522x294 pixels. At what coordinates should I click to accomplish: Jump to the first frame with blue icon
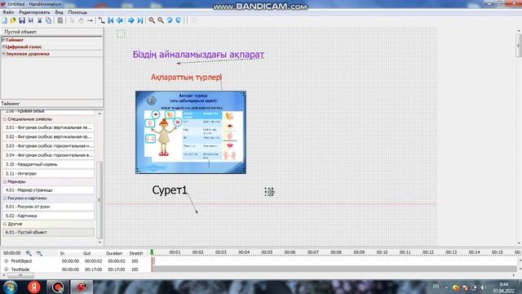(111, 20)
